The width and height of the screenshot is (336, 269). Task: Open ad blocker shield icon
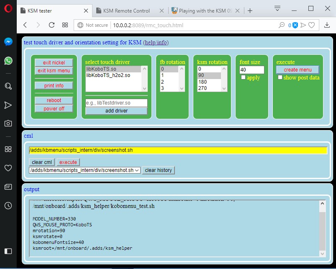pyautogui.click(x=295, y=25)
